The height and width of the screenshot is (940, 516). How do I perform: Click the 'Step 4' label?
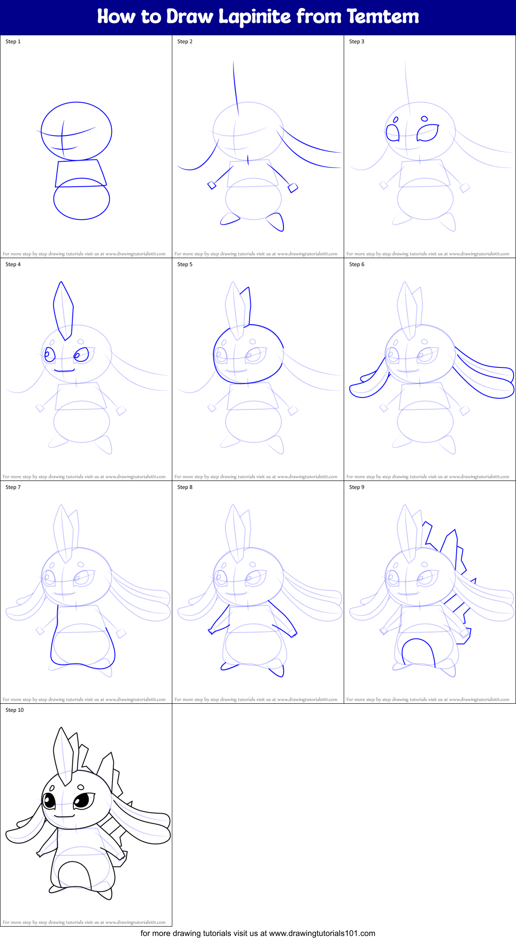13,264
